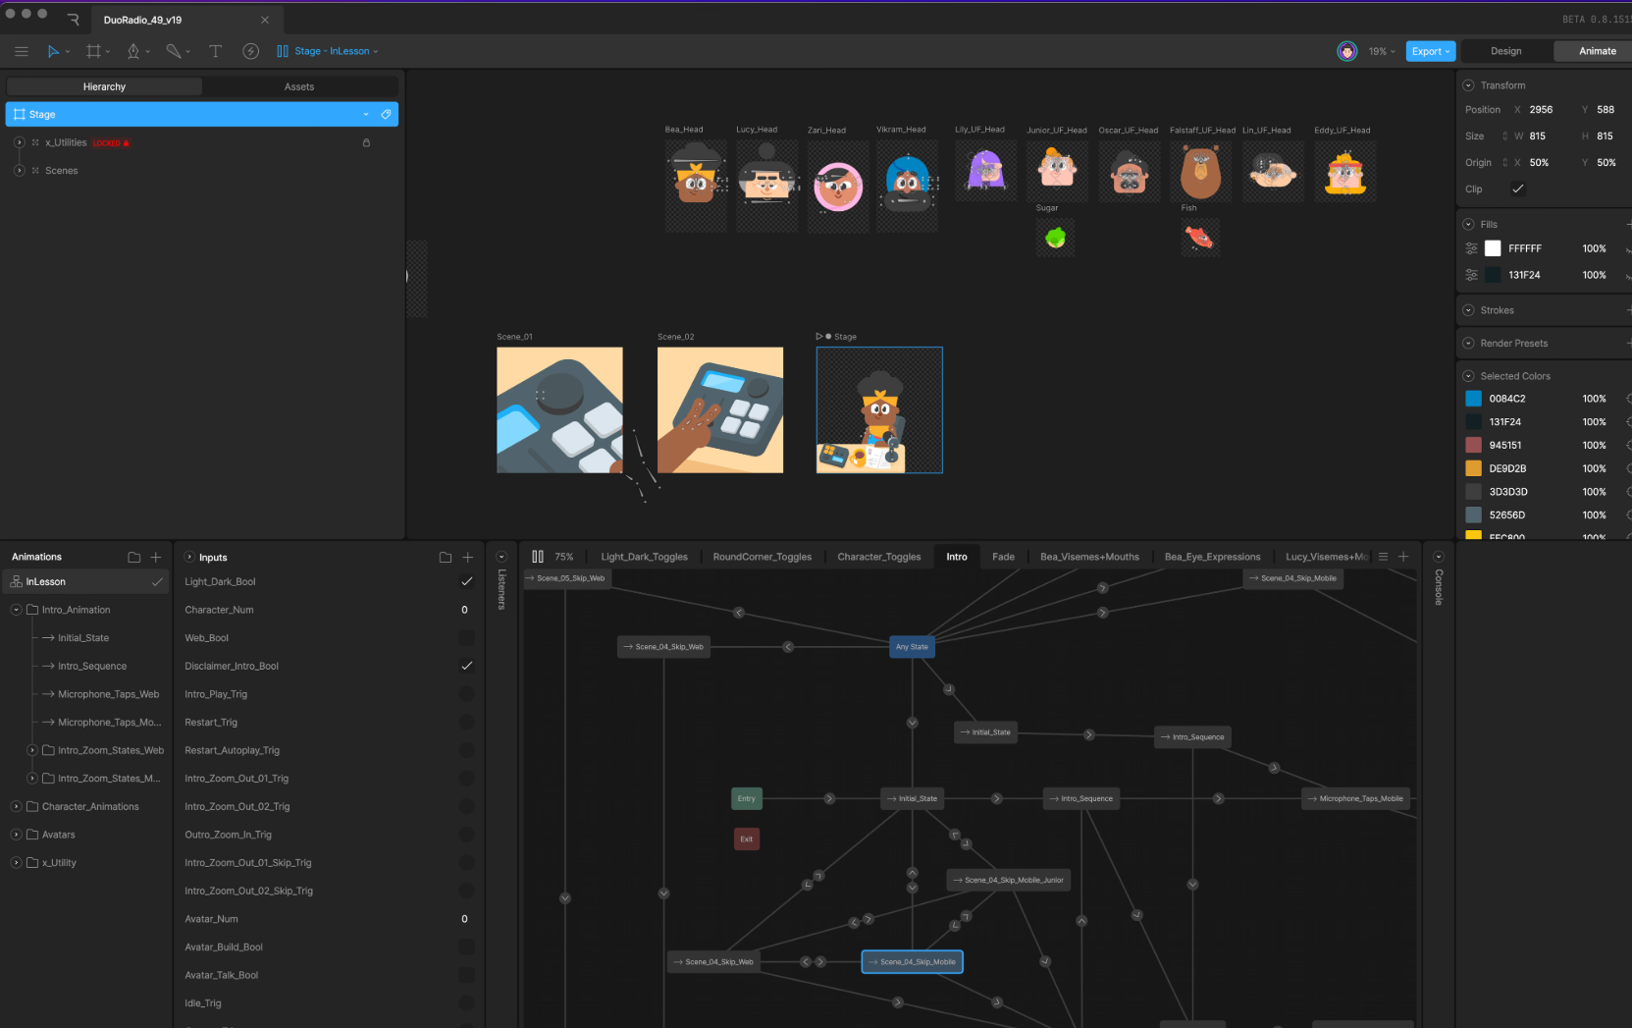Image resolution: width=1632 pixels, height=1028 pixels.
Task: Expand the x_Utilities group
Action: [20, 143]
